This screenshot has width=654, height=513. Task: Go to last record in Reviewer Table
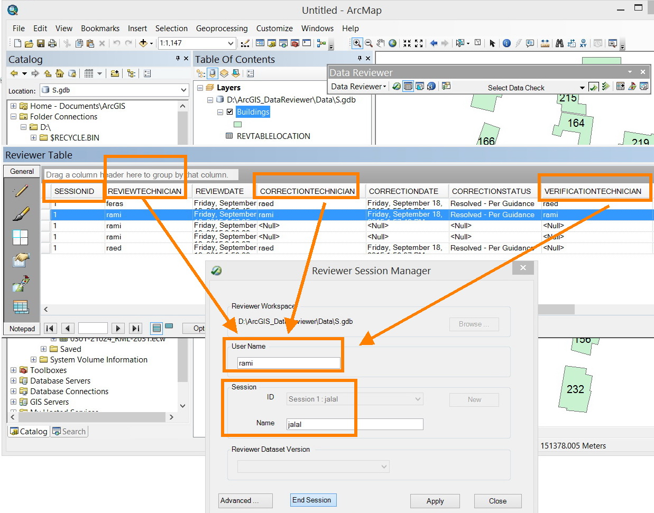[x=136, y=328]
